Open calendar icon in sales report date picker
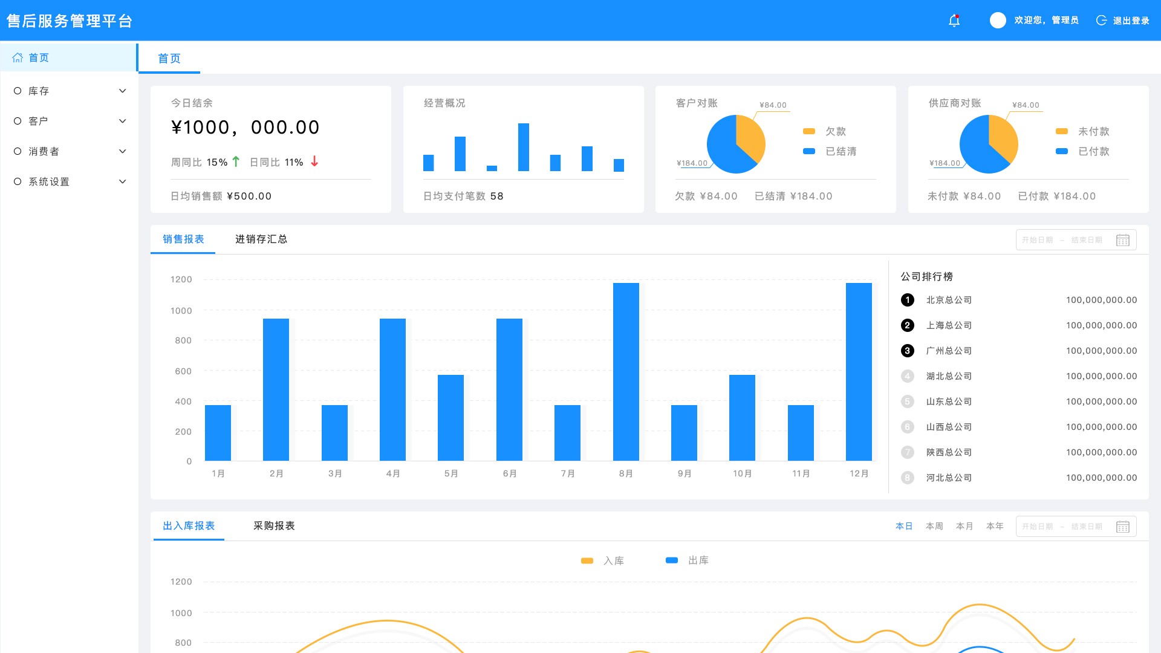This screenshot has height=653, width=1161. [x=1122, y=240]
